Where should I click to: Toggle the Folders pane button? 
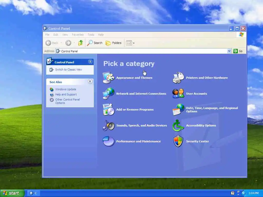(113, 43)
